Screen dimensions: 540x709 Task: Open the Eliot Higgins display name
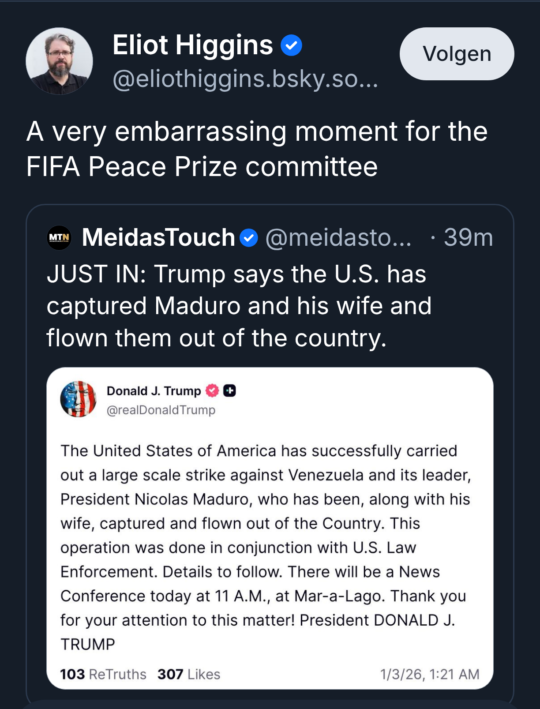(193, 45)
